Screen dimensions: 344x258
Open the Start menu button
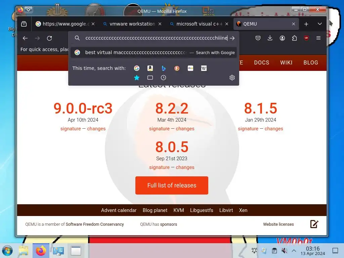coord(7,251)
